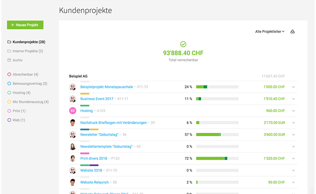Click avatar beside Newslettertemplate "Geburtstag"
The height and width of the screenshot is (194, 316).
(x=73, y=147)
